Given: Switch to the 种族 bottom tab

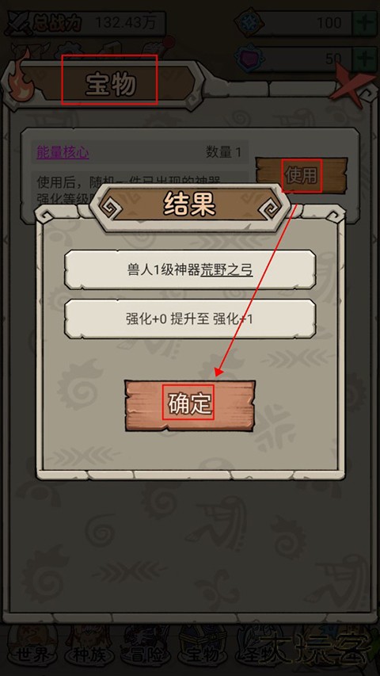Looking at the screenshot, I should coord(89,655).
